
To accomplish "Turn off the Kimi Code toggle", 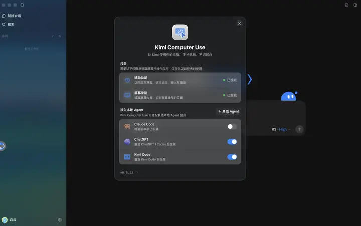I will (x=232, y=157).
